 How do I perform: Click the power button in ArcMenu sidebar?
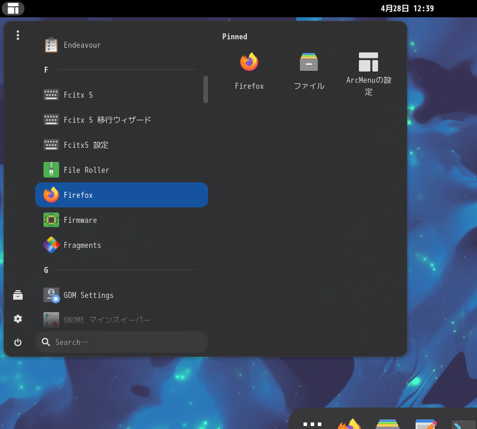tap(18, 343)
